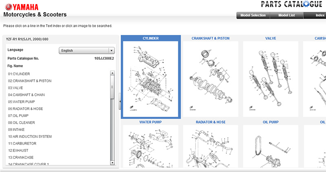
Task: Pick 04:CAMSHAFT & CHAIN list entry
Action: click(26, 95)
